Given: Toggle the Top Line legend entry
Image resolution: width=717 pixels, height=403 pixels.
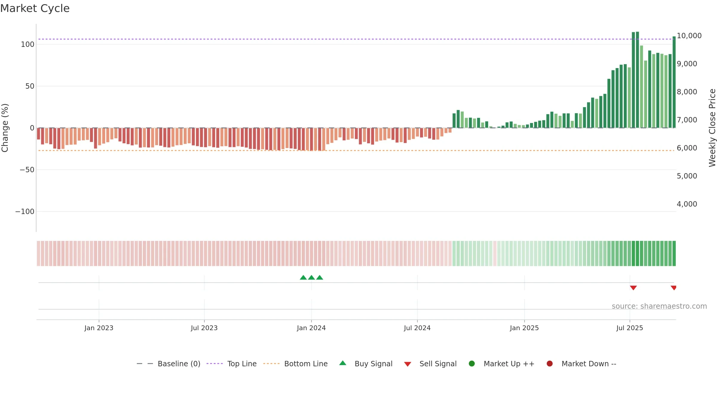Looking at the screenshot, I should pyautogui.click(x=231, y=364).
